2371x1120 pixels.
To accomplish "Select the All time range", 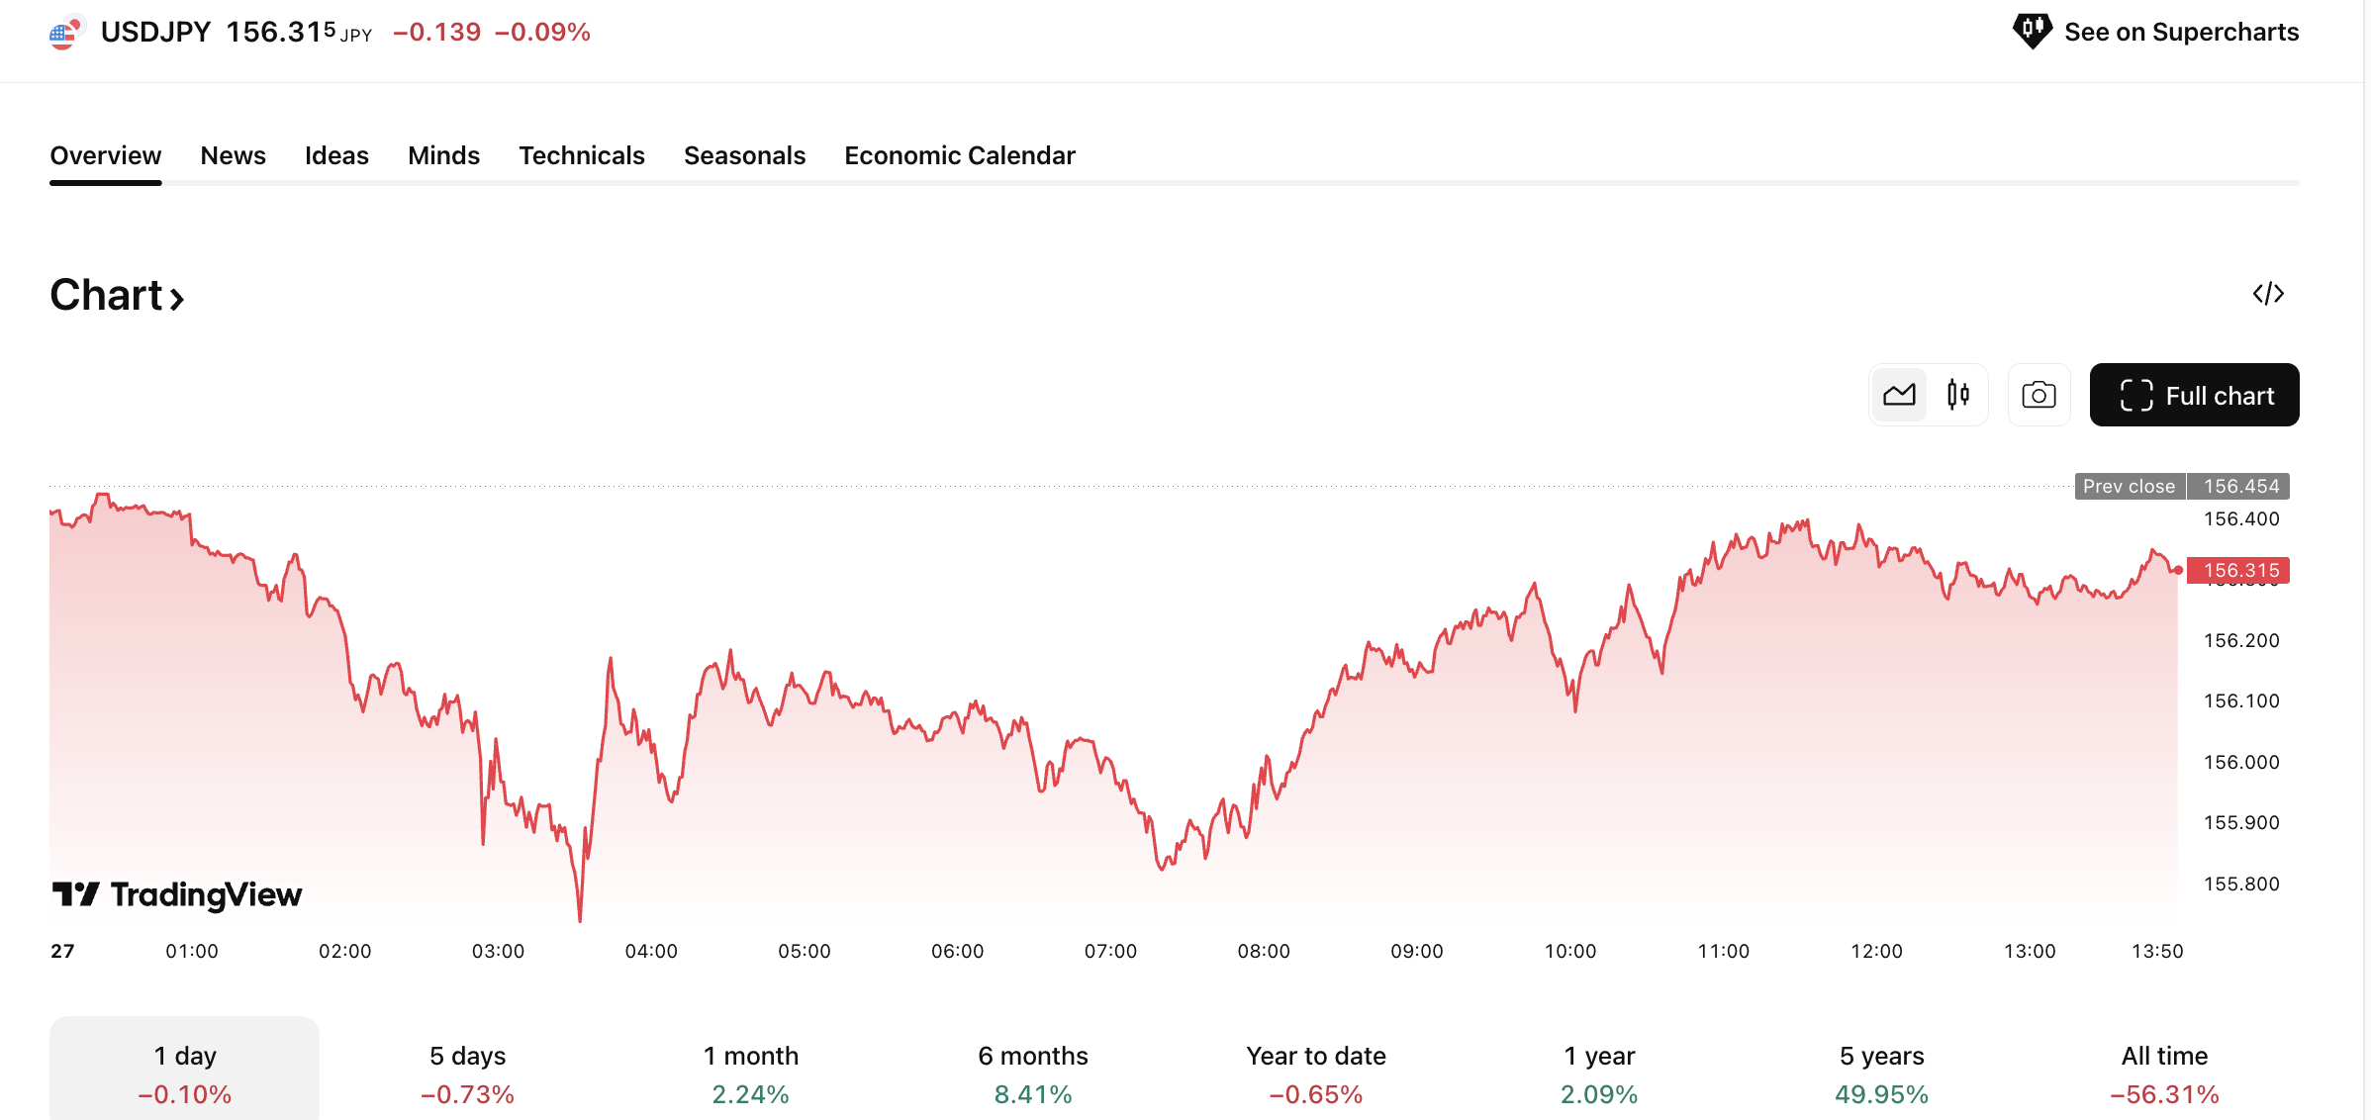I will coord(2163,1073).
